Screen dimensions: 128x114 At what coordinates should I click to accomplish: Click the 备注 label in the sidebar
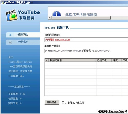(11, 57)
